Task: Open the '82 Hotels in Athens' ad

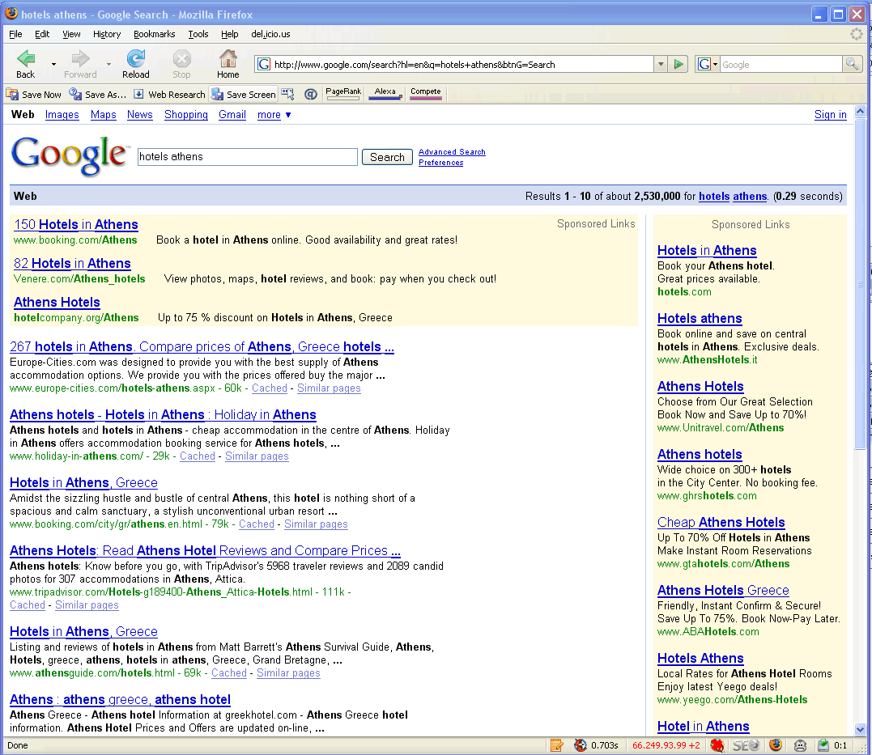Action: pos(72,264)
